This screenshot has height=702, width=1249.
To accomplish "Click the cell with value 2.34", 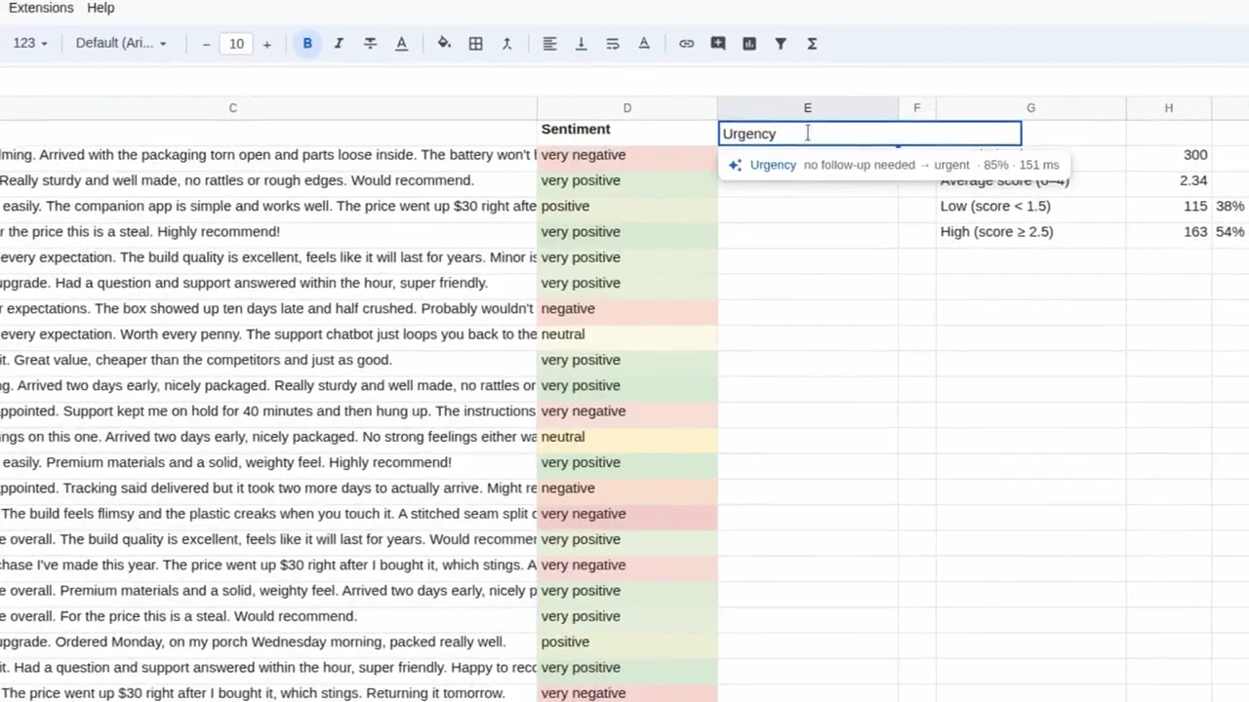I will coord(1168,180).
